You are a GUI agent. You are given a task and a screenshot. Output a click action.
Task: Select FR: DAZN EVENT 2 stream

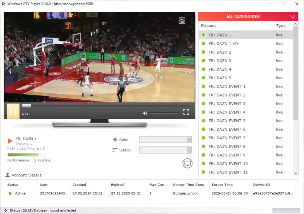point(246,95)
